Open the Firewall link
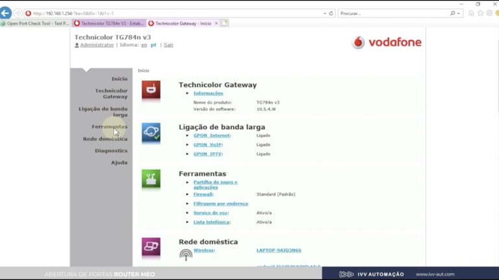The width and height of the screenshot is (499, 280). pos(203,194)
